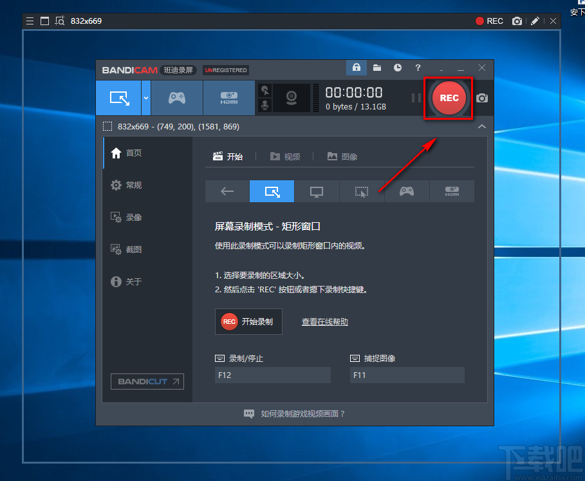Take a screenshot with main camera icon
The image size is (585, 481).
[x=481, y=98]
